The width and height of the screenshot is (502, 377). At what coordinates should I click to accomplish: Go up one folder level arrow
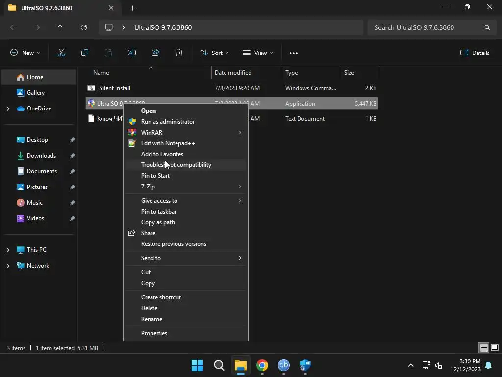click(x=60, y=27)
